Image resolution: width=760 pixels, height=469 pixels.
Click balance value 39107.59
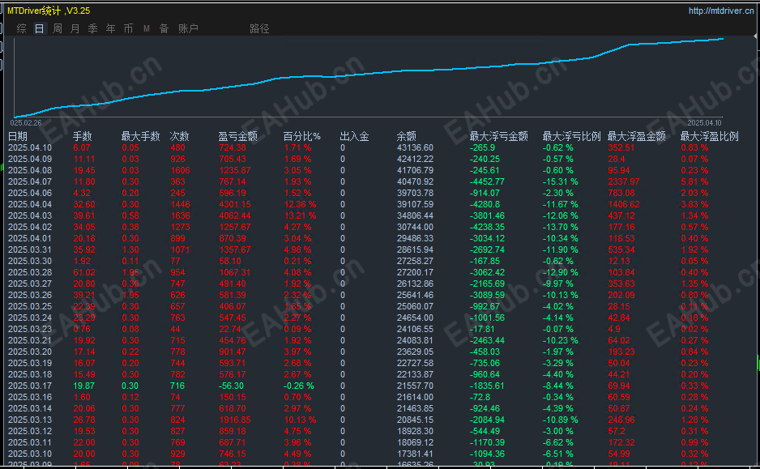tap(415, 204)
